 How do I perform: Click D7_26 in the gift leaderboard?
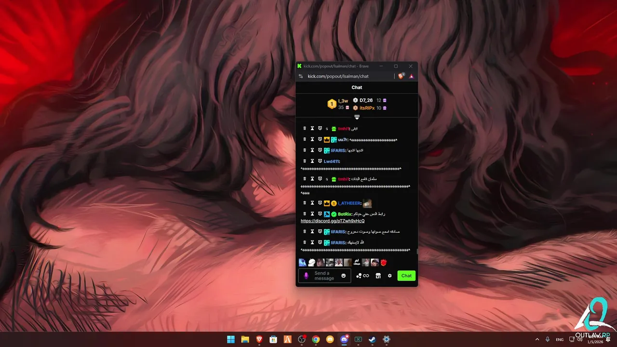[x=366, y=100]
